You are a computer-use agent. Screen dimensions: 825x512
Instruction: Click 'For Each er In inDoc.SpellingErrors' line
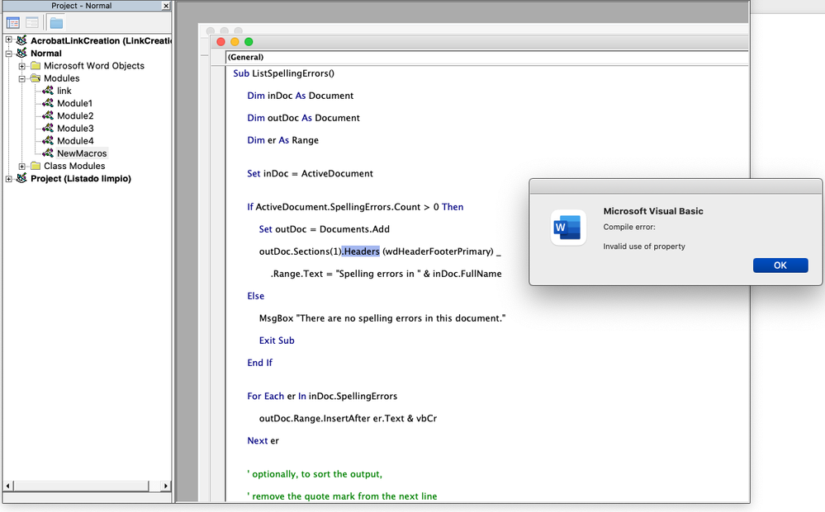(322, 397)
